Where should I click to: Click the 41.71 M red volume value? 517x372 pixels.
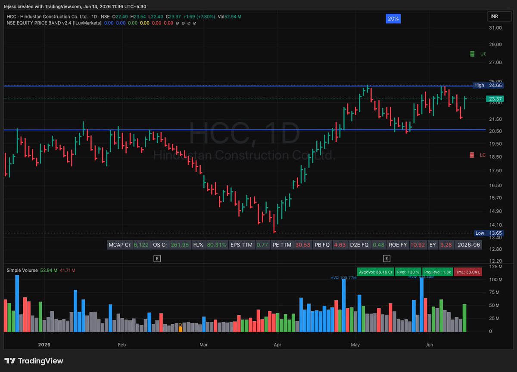68,270
